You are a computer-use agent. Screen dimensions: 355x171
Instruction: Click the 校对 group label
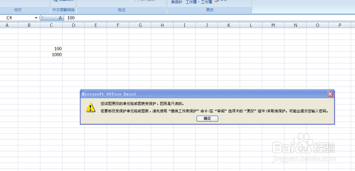coord(18,10)
